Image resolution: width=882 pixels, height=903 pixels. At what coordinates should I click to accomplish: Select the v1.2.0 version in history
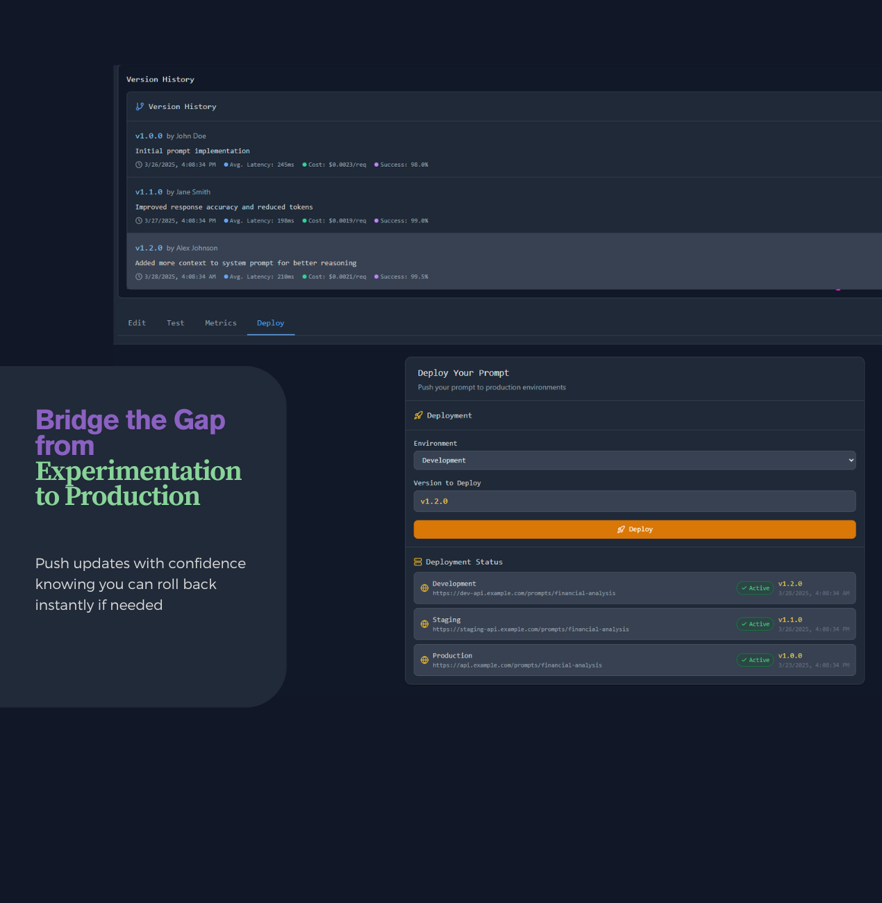[x=149, y=248]
